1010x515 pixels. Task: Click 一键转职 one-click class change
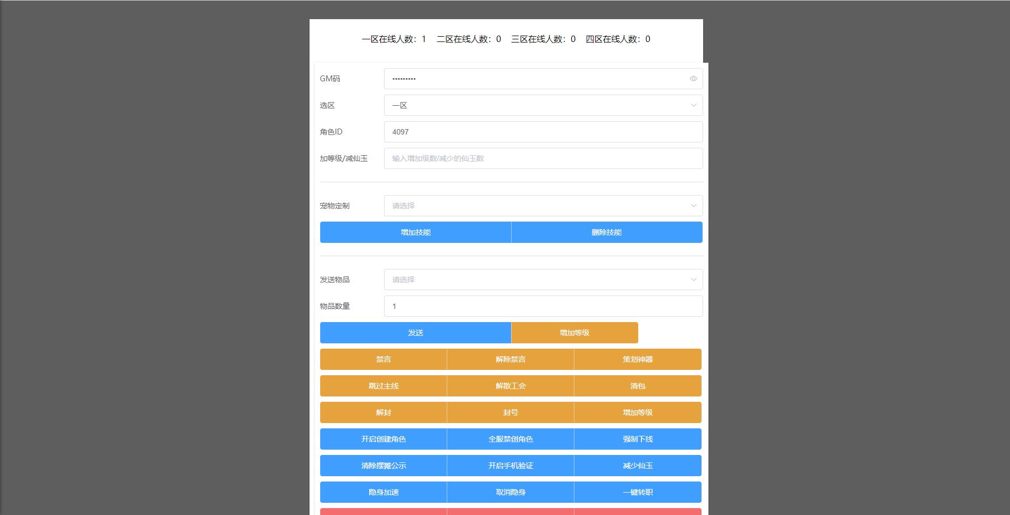(x=637, y=492)
